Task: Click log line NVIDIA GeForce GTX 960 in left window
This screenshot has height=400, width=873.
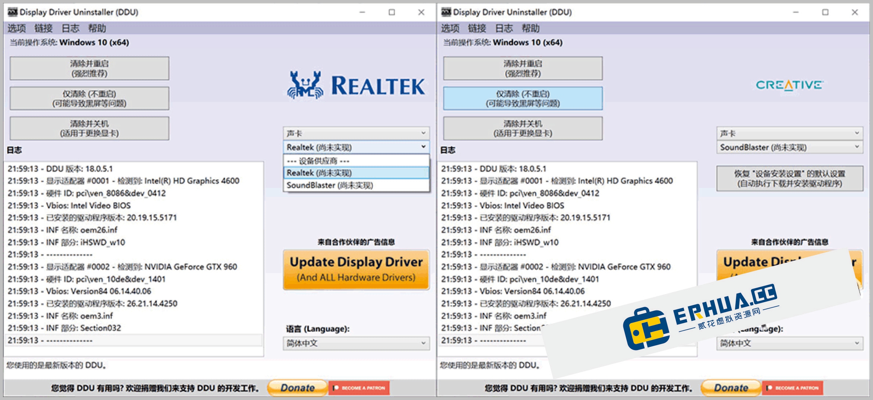Action: (122, 267)
